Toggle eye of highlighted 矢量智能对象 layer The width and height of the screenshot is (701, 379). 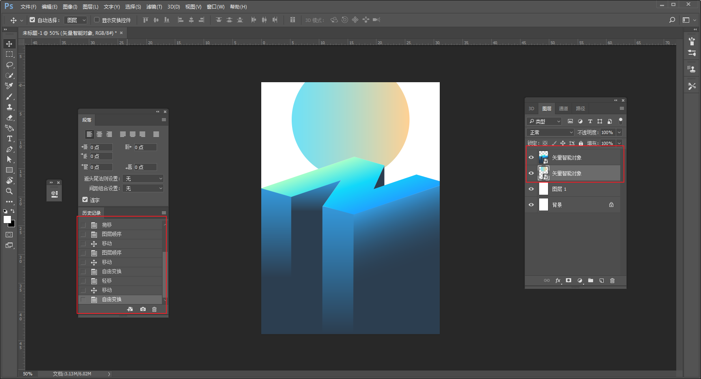531,173
